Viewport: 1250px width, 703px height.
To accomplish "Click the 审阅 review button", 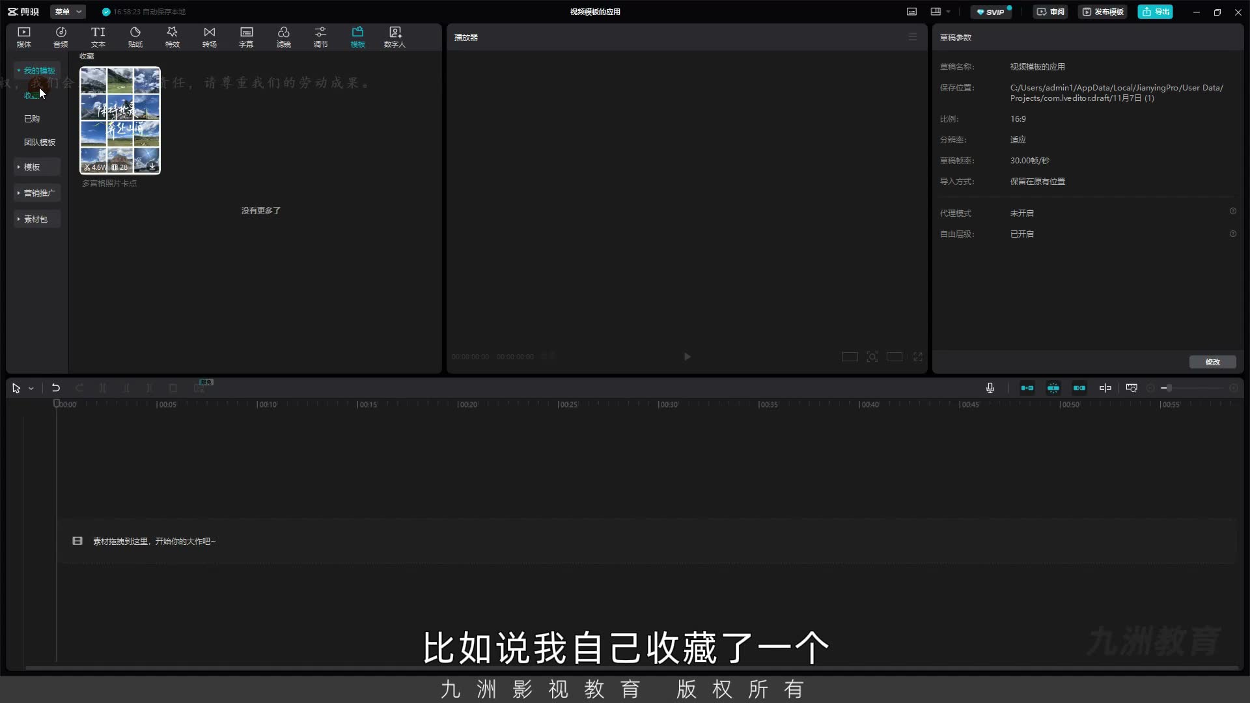I will pyautogui.click(x=1051, y=12).
